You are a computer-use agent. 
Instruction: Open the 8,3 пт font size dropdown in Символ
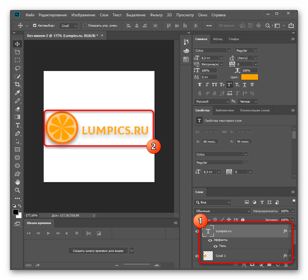pos(221,58)
